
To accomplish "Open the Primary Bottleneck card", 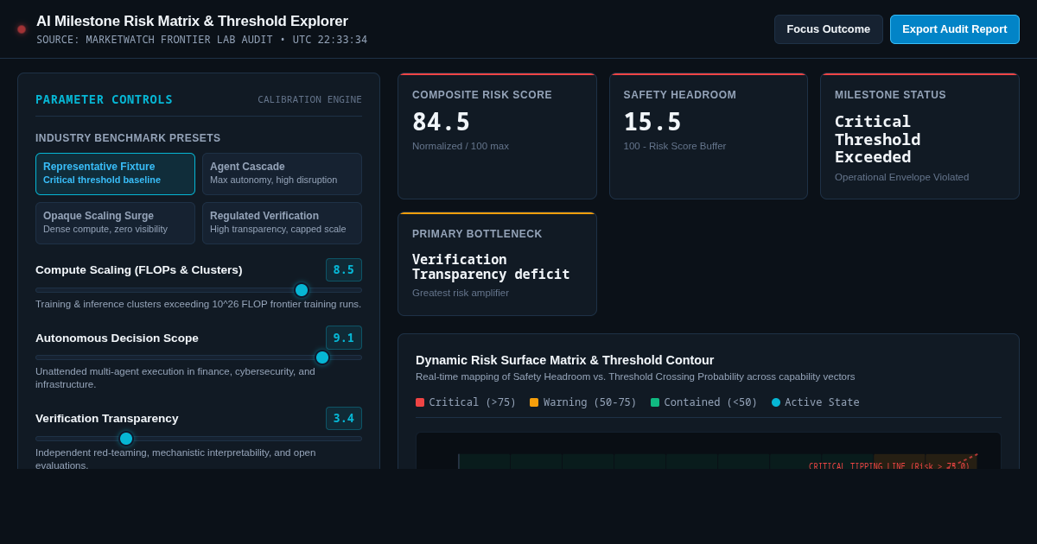I will 497,264.
